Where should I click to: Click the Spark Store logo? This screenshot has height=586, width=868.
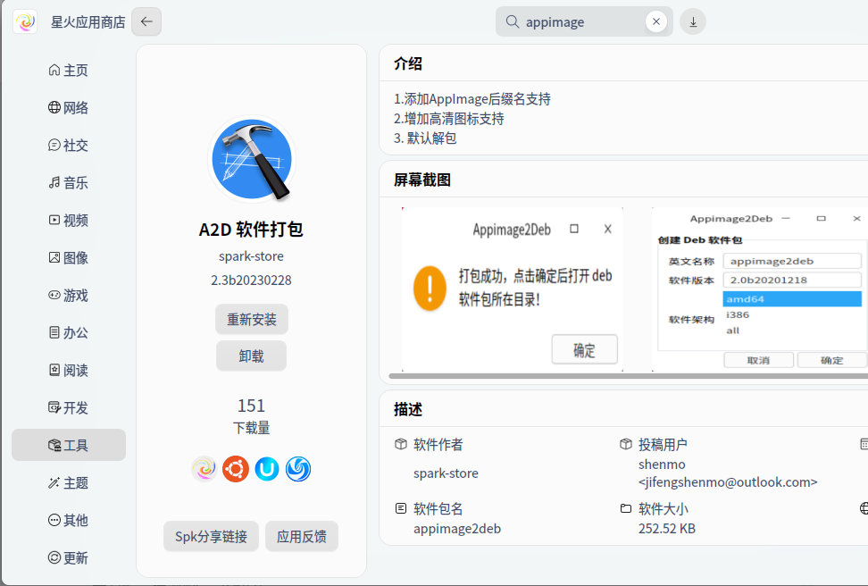pyautogui.click(x=25, y=21)
